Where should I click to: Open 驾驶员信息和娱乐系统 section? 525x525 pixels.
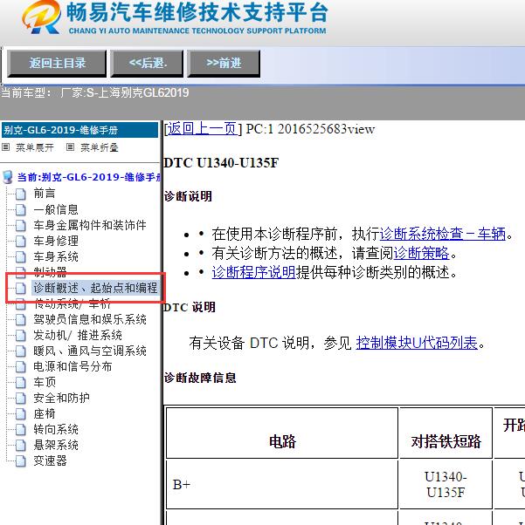pyautogui.click(x=90, y=320)
